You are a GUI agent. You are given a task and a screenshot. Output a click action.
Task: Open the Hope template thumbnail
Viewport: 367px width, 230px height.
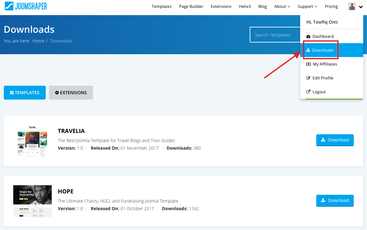(32, 201)
